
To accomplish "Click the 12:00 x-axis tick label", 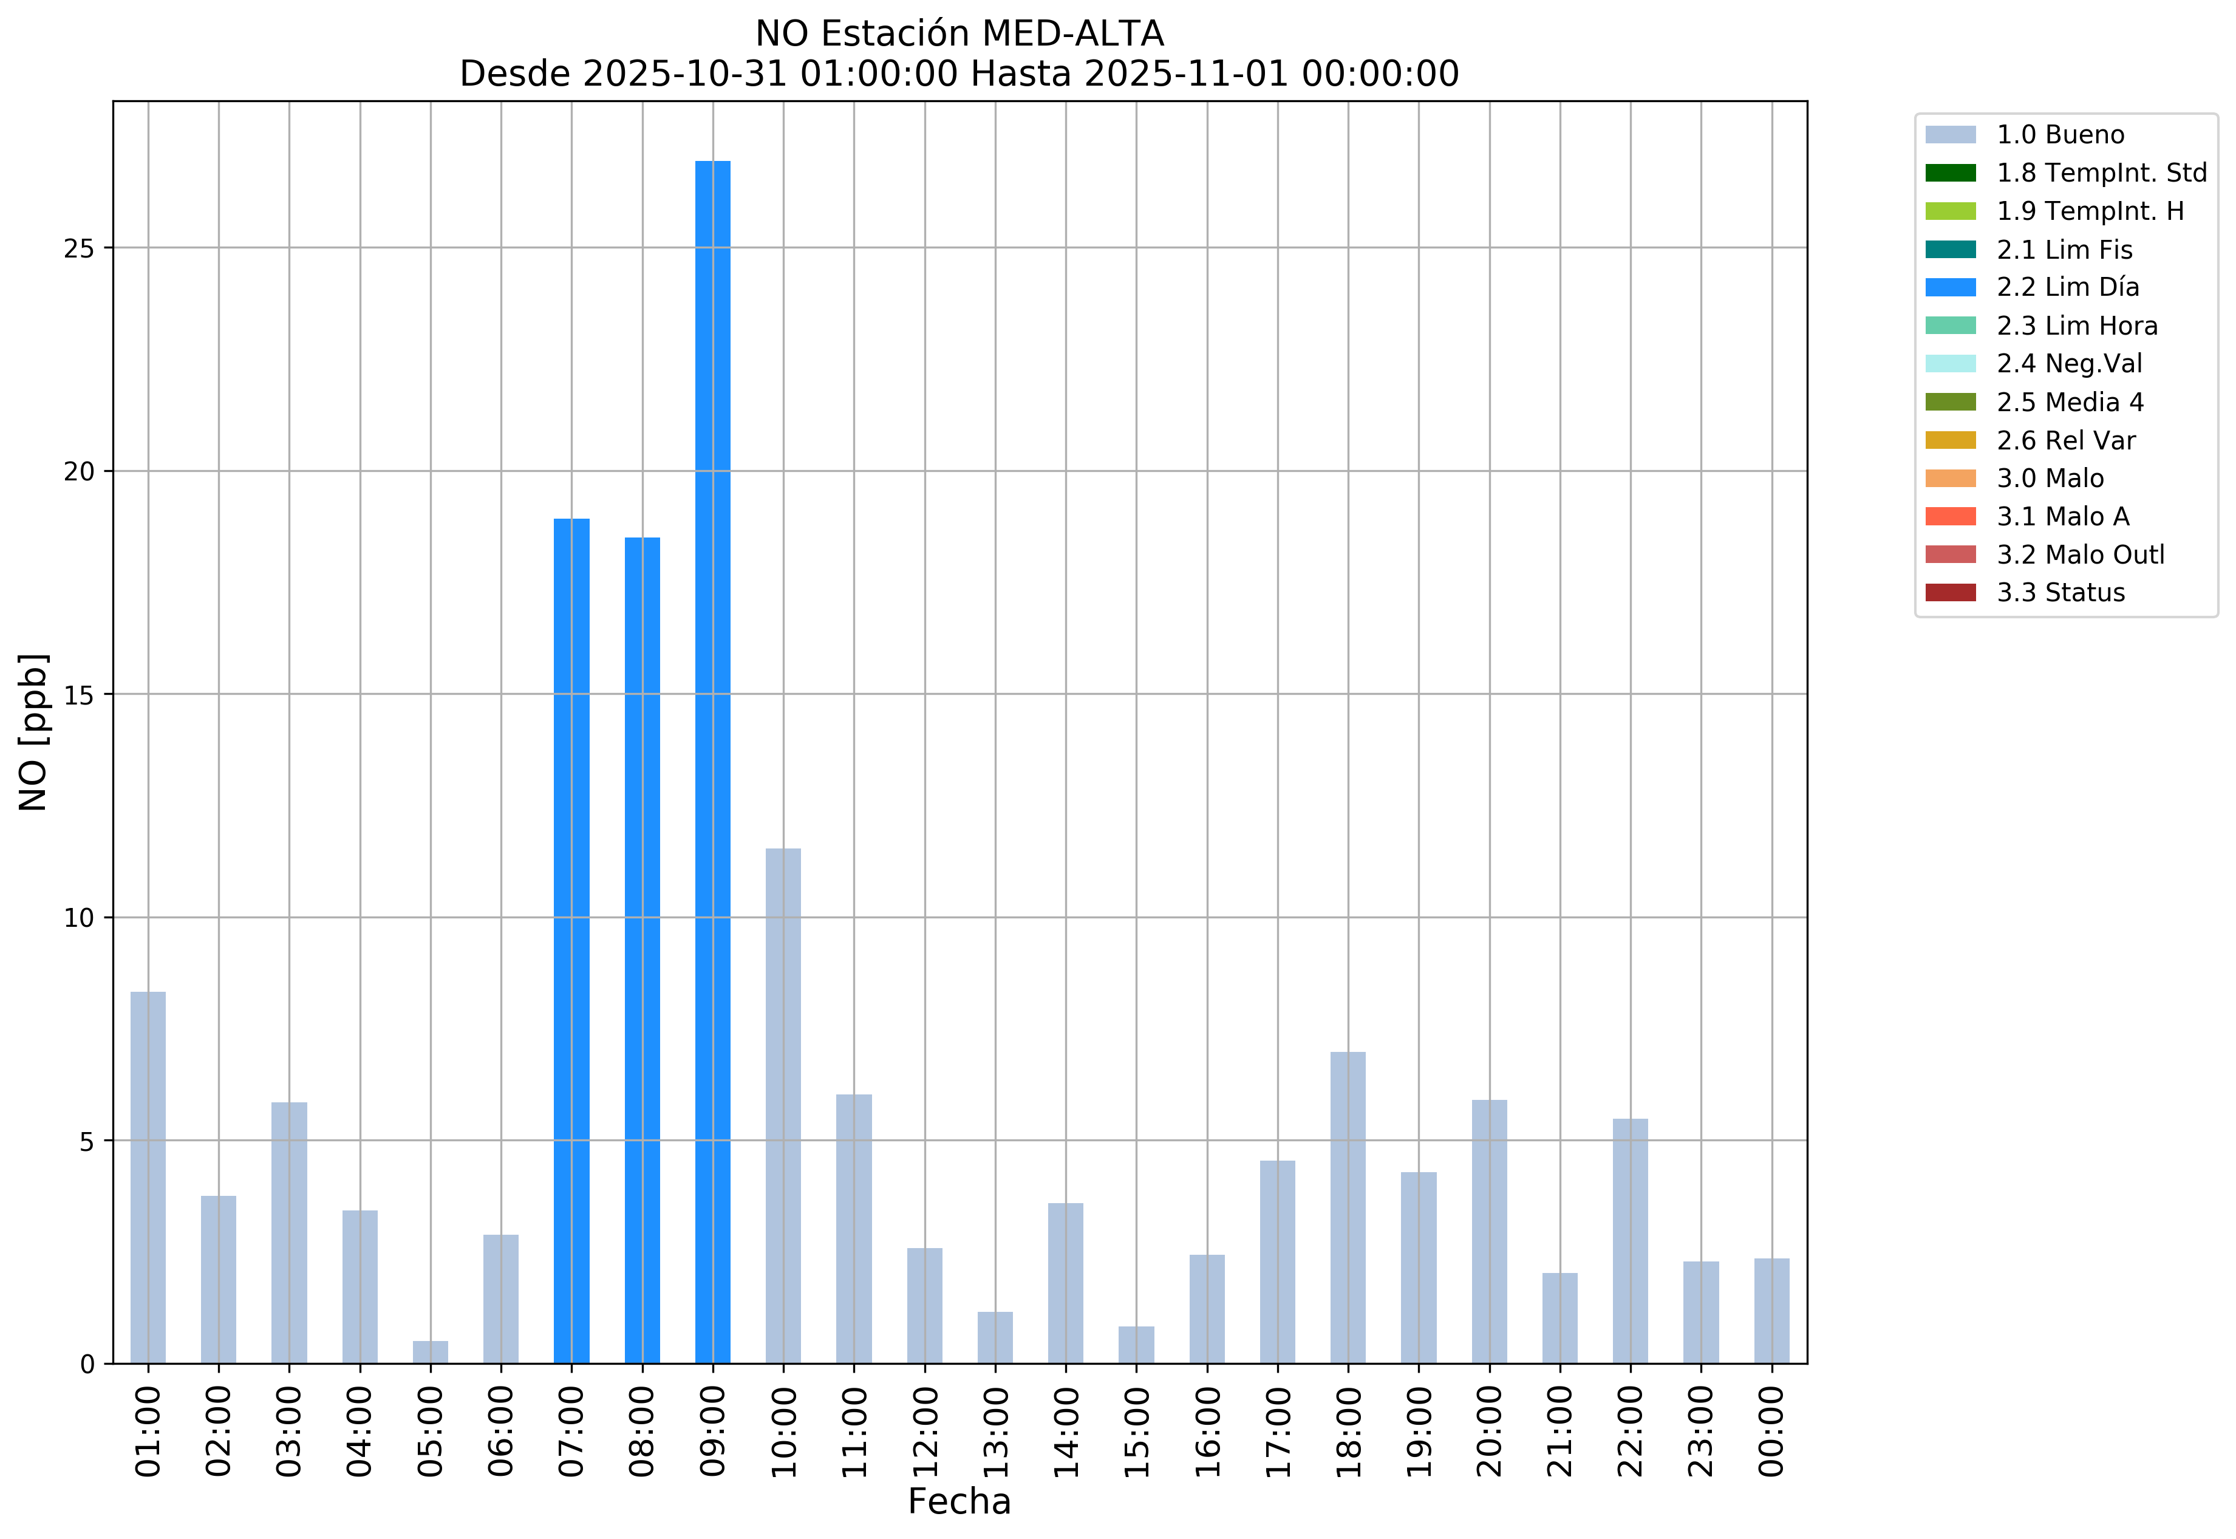I will click(925, 1432).
